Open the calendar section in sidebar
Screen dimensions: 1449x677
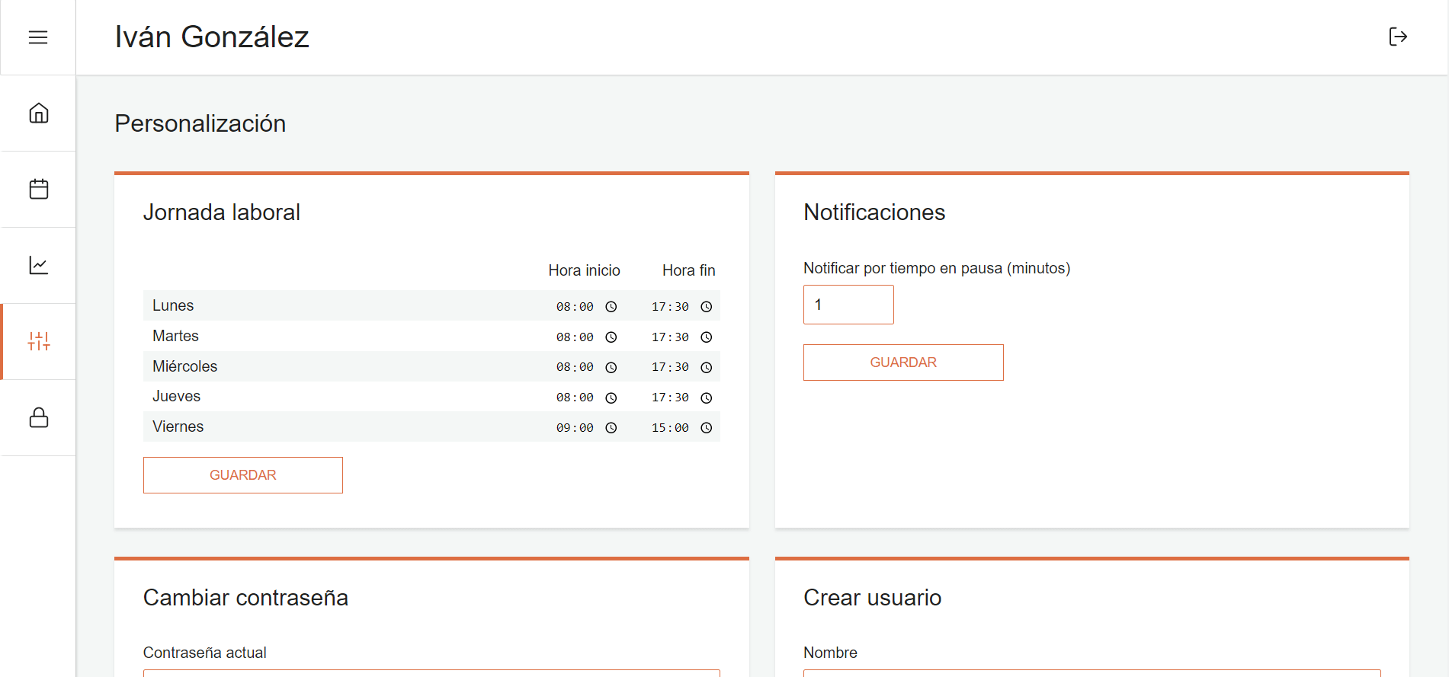[39, 189]
